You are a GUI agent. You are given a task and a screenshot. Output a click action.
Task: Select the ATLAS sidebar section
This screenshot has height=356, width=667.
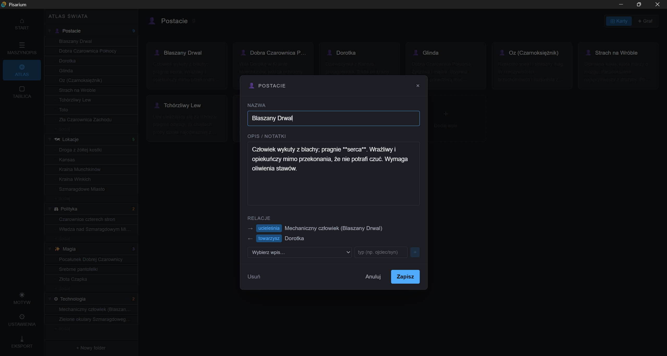(x=22, y=70)
